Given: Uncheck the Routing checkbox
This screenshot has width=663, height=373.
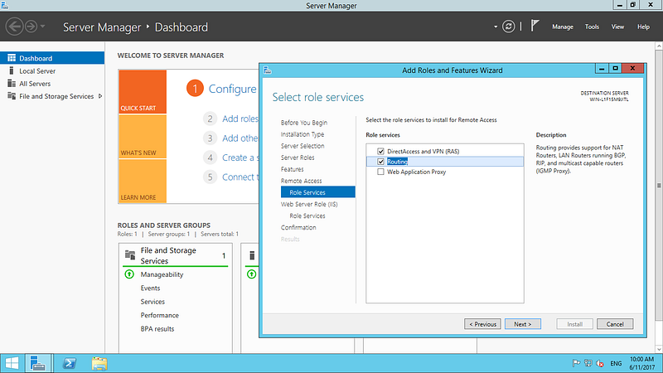Looking at the screenshot, I should [380, 162].
